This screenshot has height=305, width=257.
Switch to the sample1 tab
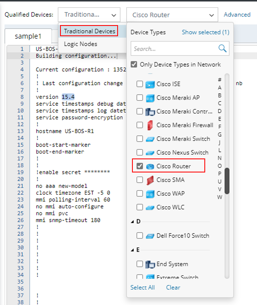point(28,36)
